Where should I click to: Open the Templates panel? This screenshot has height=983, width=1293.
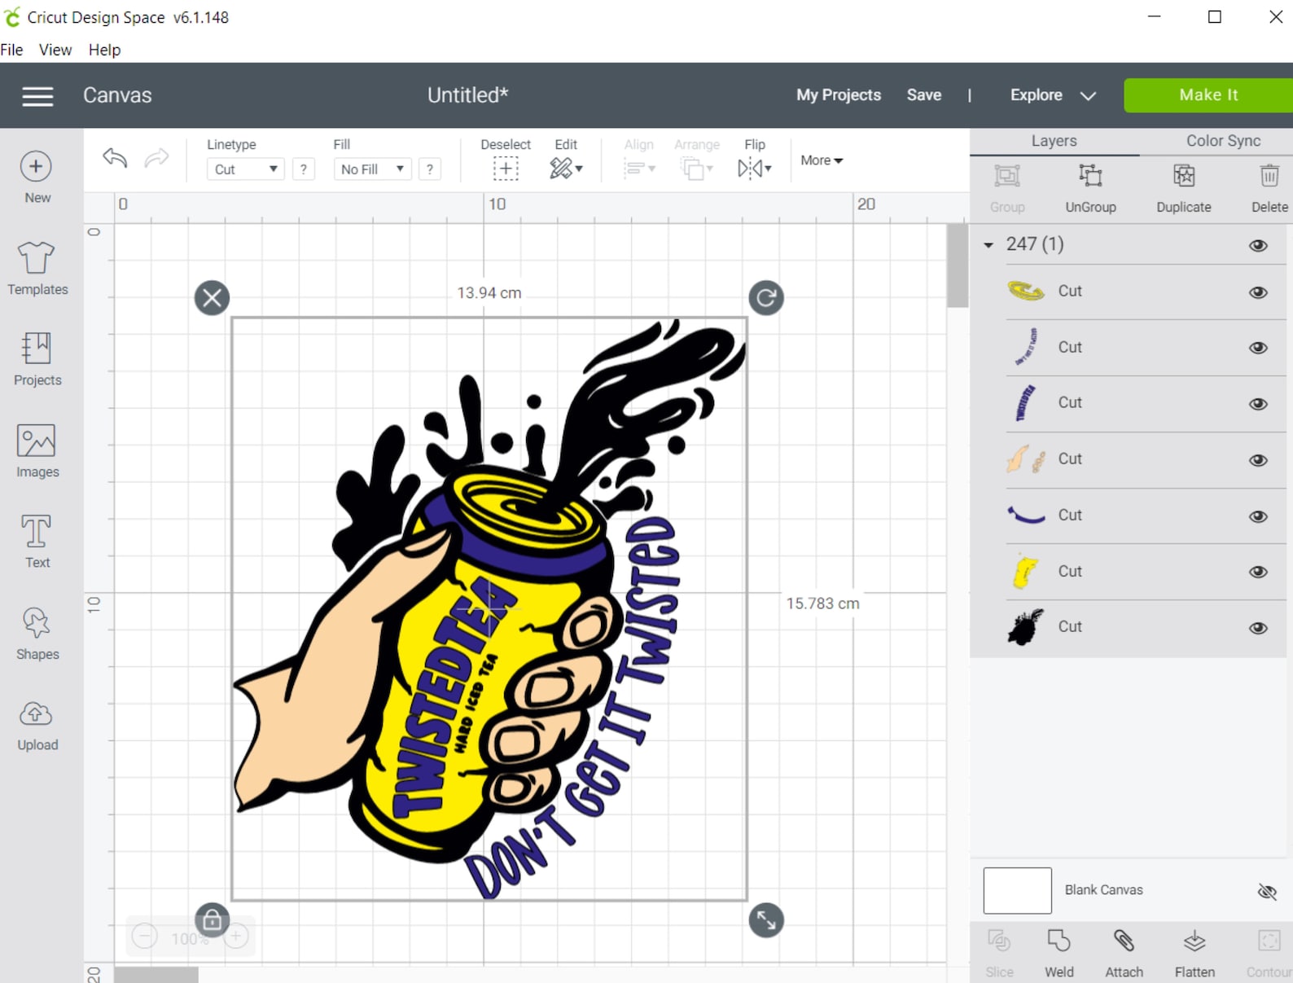click(x=37, y=269)
